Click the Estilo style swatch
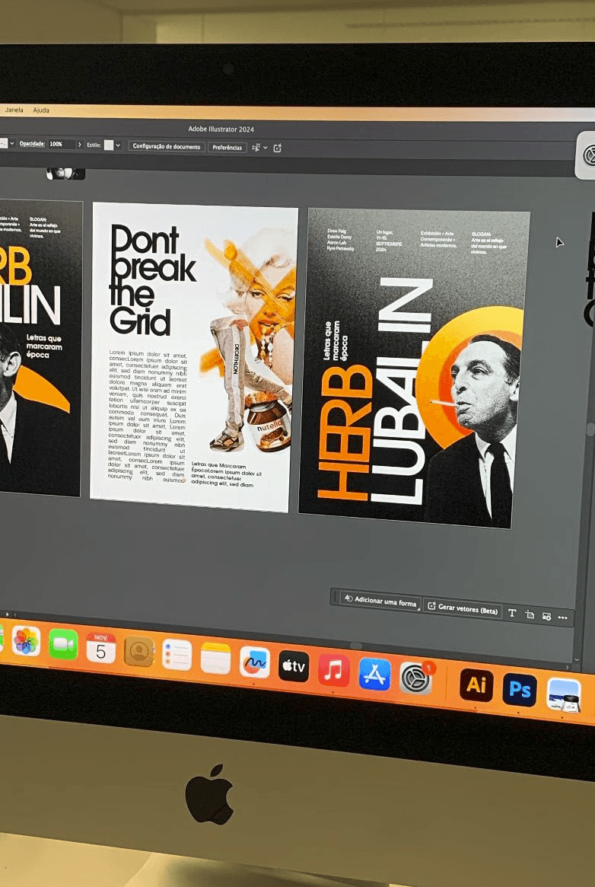 coord(109,145)
